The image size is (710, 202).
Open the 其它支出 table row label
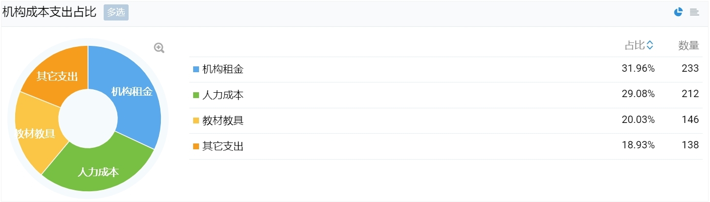[223, 146]
